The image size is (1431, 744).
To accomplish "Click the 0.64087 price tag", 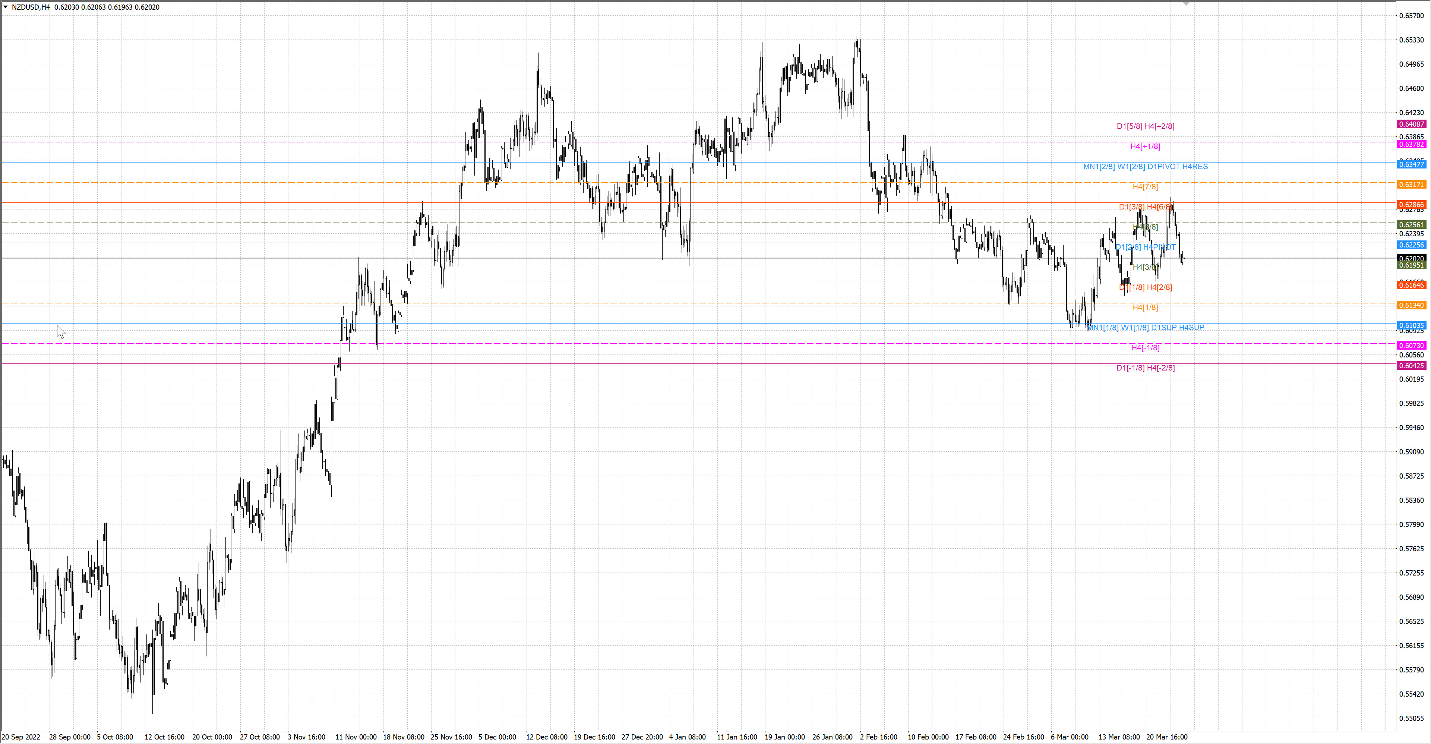I will (x=1412, y=124).
